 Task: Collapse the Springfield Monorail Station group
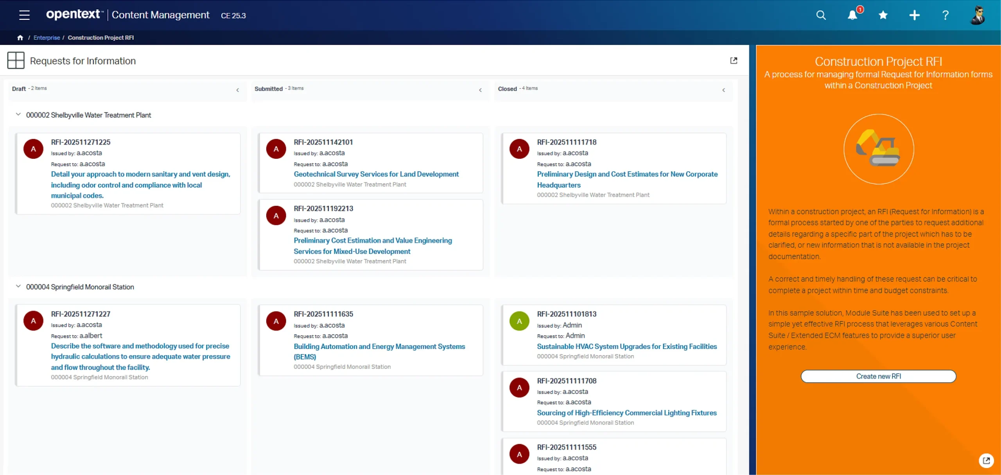click(18, 286)
